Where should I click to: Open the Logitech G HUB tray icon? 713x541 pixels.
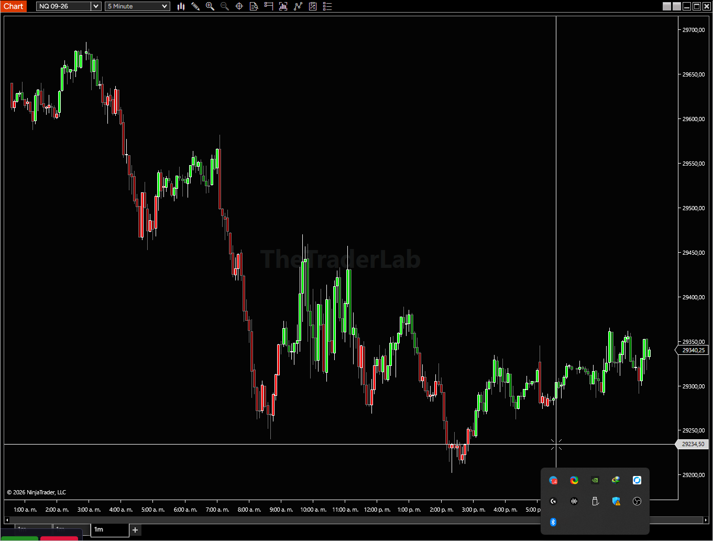553,501
